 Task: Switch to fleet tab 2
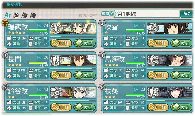pos(16,16)
